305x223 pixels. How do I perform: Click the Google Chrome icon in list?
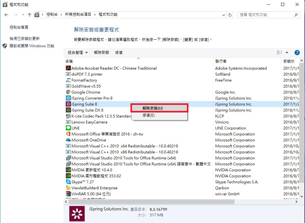[68, 92]
